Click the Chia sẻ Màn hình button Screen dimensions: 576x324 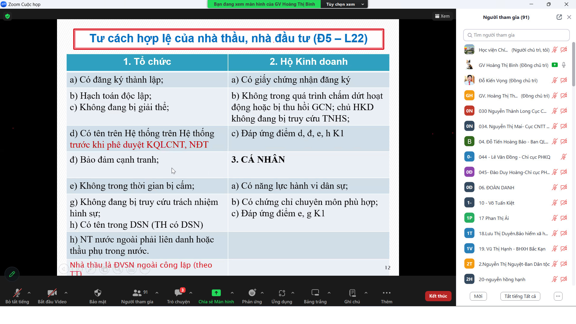click(216, 296)
